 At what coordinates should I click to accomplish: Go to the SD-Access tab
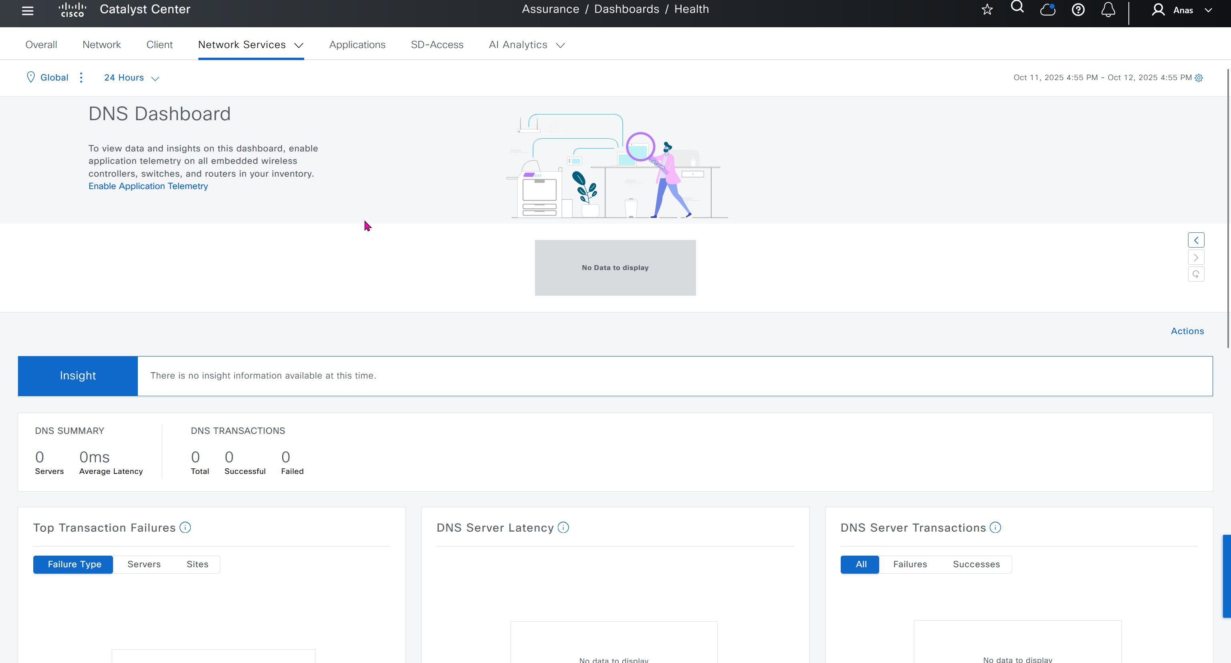pyautogui.click(x=437, y=45)
